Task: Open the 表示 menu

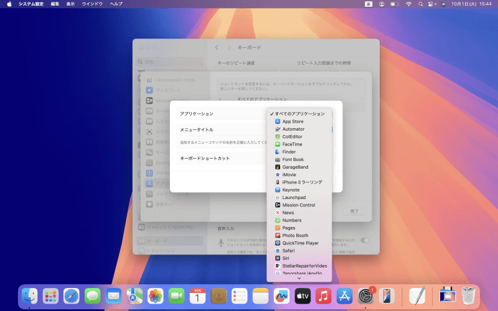Action: tap(70, 4)
